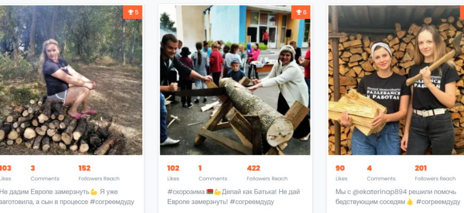
Task: Click the flexed arm emoji in first caption
Action: [x=94, y=192]
